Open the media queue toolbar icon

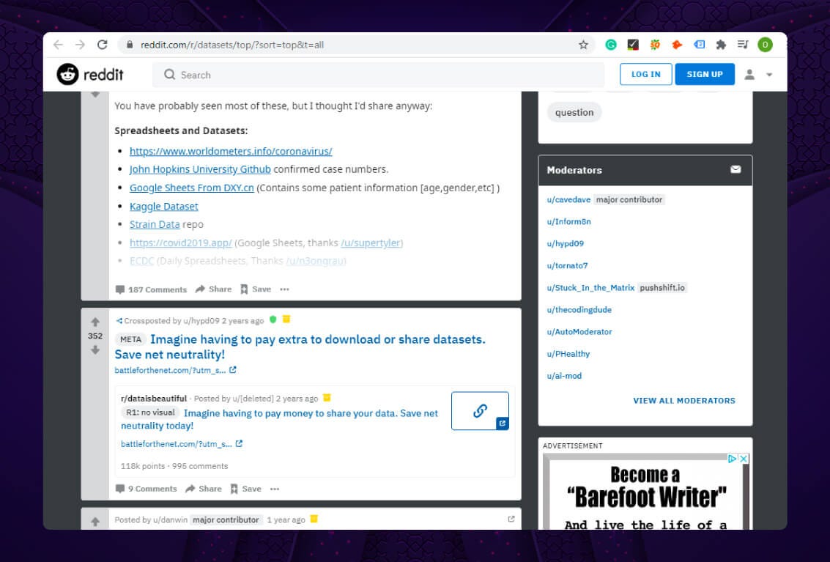(743, 45)
